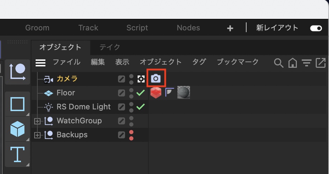
Task: Disable RS Dome Light green checkmark
Action: [140, 107]
